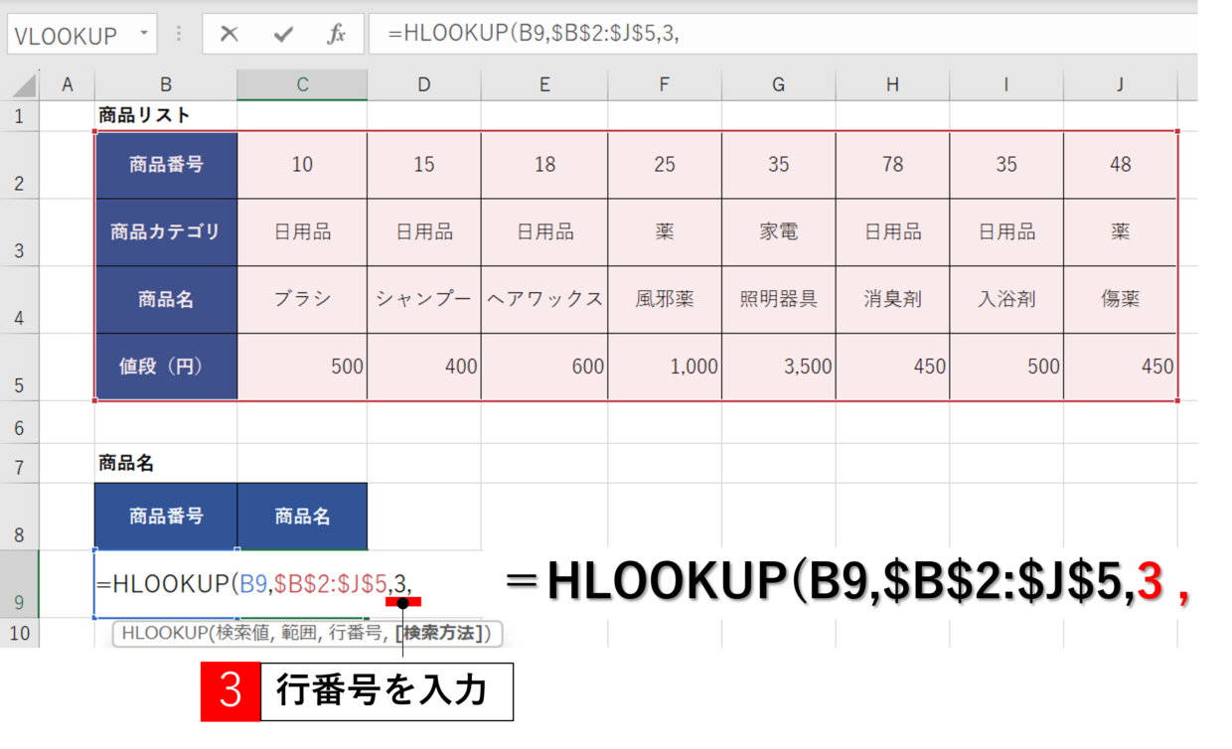Click the cell containing 照明器具
The width and height of the screenshot is (1232, 749).
(778, 299)
